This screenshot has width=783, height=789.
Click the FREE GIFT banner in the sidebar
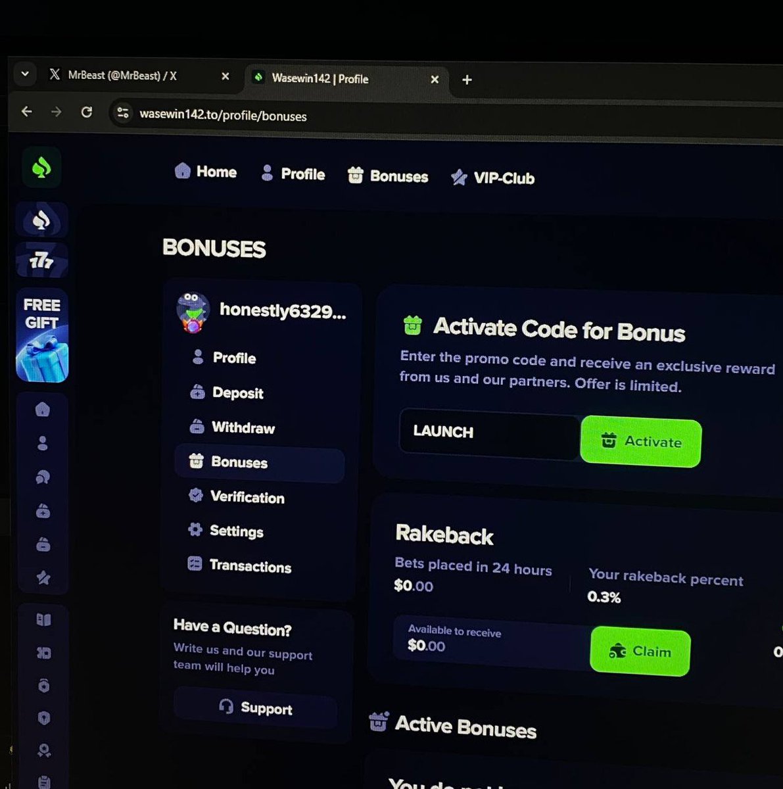click(41, 335)
